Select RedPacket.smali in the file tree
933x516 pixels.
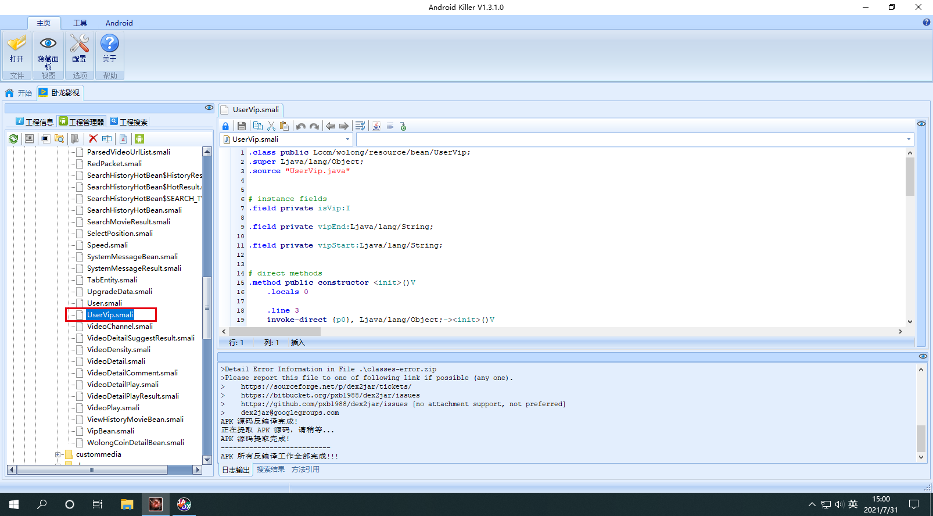(x=114, y=164)
